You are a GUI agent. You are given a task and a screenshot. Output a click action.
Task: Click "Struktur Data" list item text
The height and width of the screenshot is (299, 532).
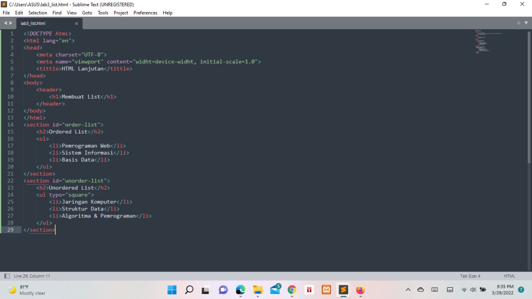point(83,209)
